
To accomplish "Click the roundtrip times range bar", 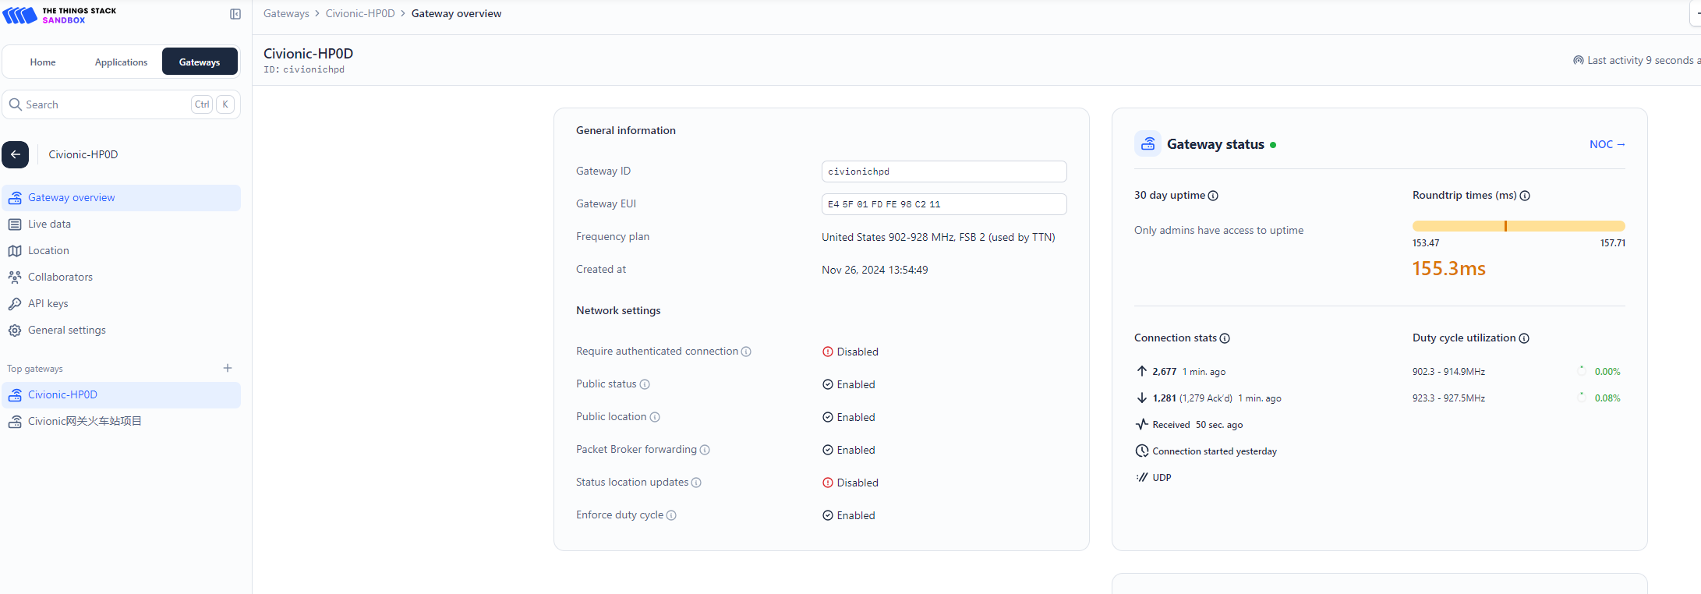I will 1519,226.
